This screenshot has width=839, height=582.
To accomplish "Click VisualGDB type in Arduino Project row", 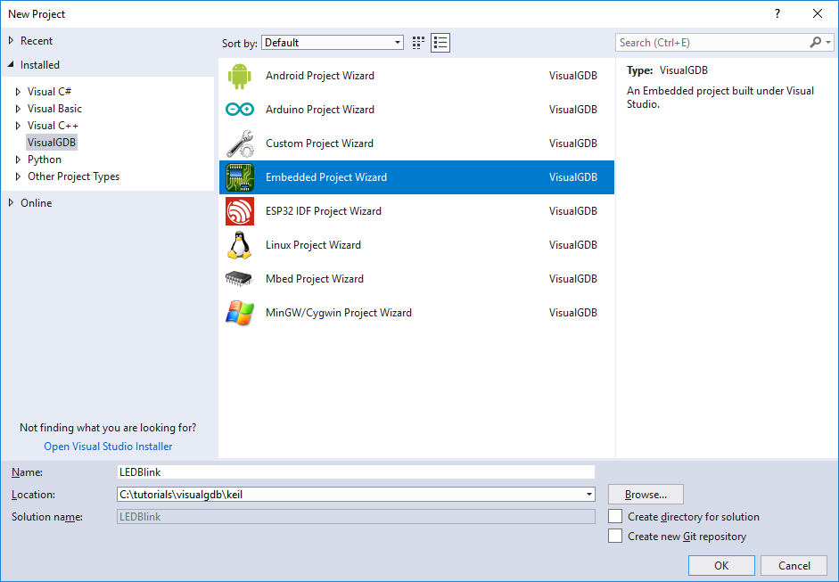I will coord(573,110).
